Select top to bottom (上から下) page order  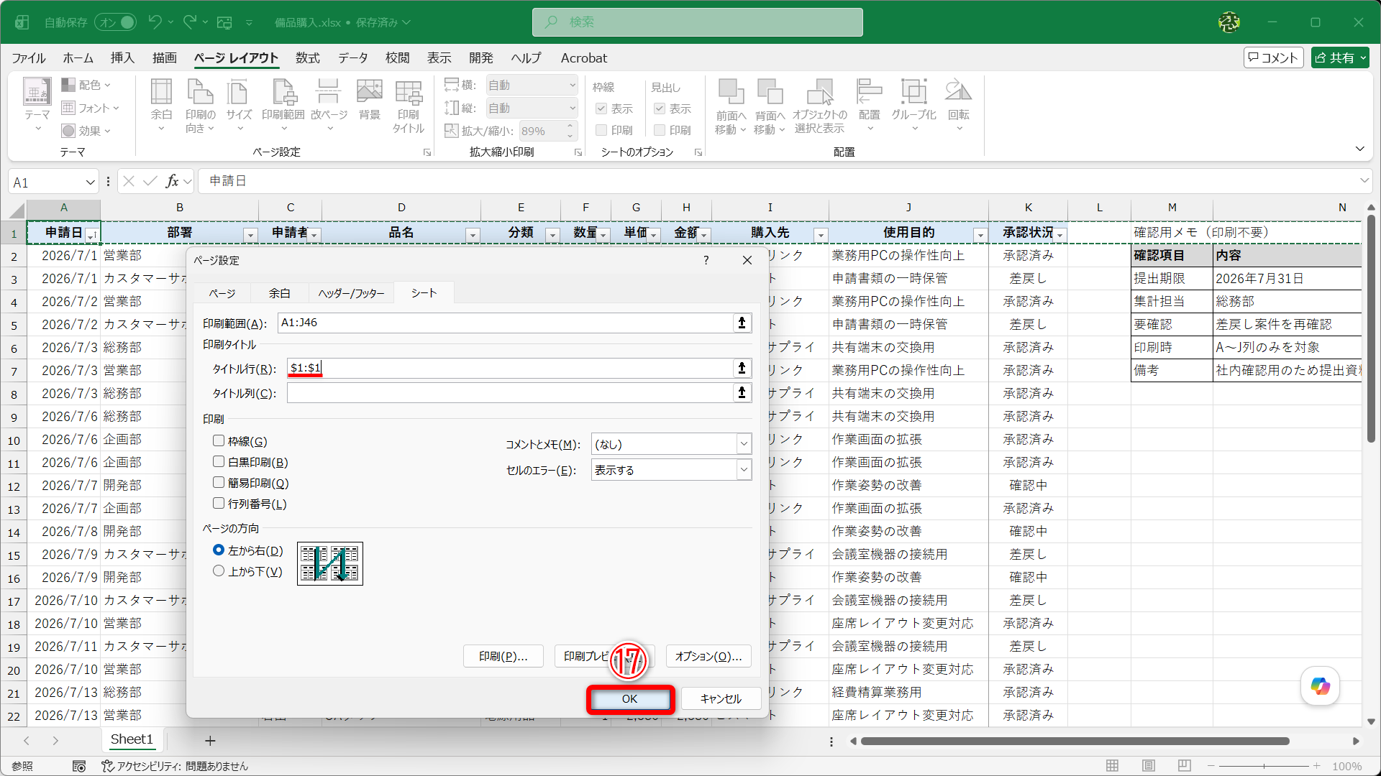coord(219,571)
